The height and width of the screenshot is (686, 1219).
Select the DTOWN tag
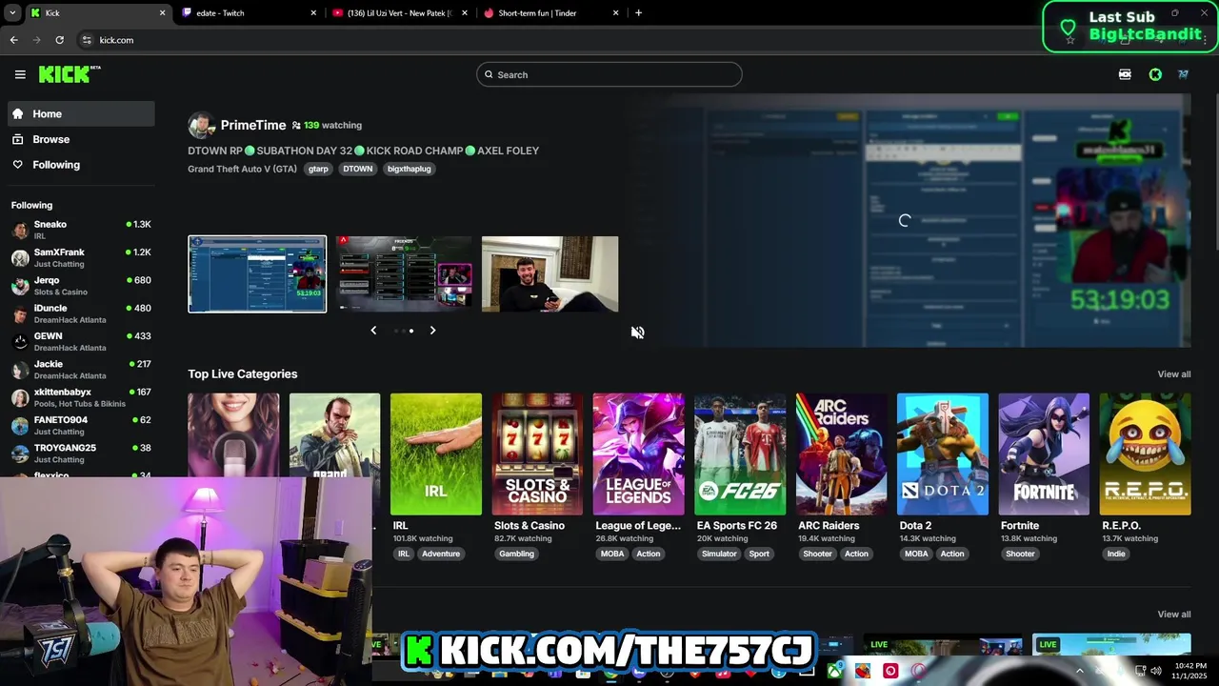(358, 169)
